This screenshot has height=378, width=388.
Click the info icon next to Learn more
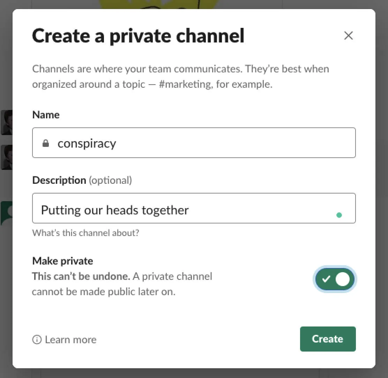click(x=37, y=339)
